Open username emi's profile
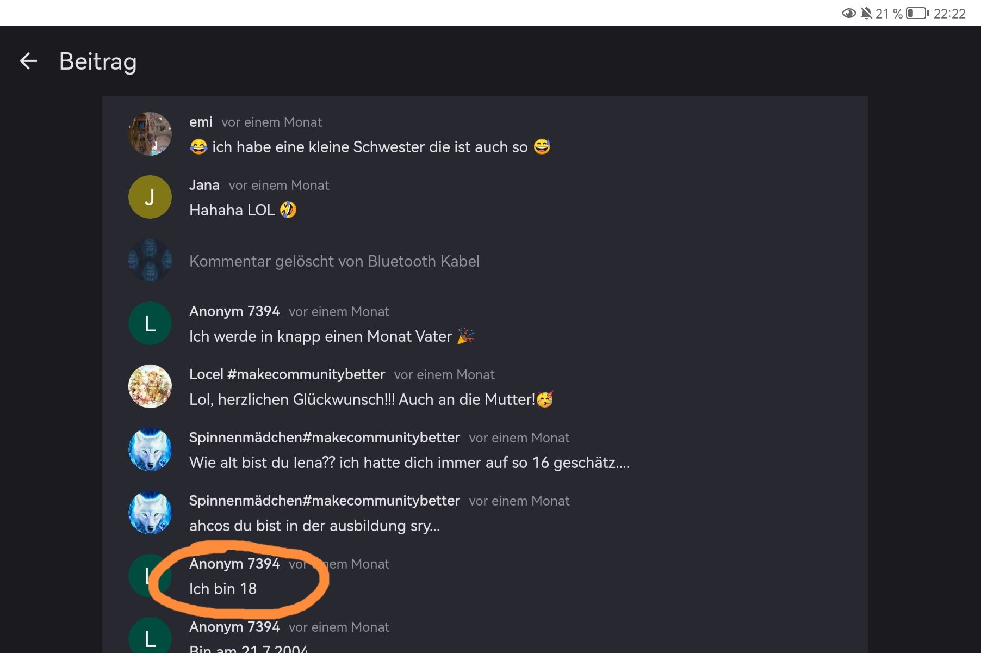The image size is (981, 653). pyautogui.click(x=201, y=122)
